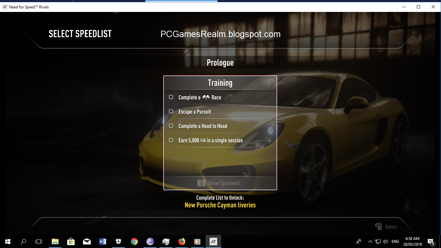
Task: Launch Google Chrome from the taskbar
Action: (134, 242)
